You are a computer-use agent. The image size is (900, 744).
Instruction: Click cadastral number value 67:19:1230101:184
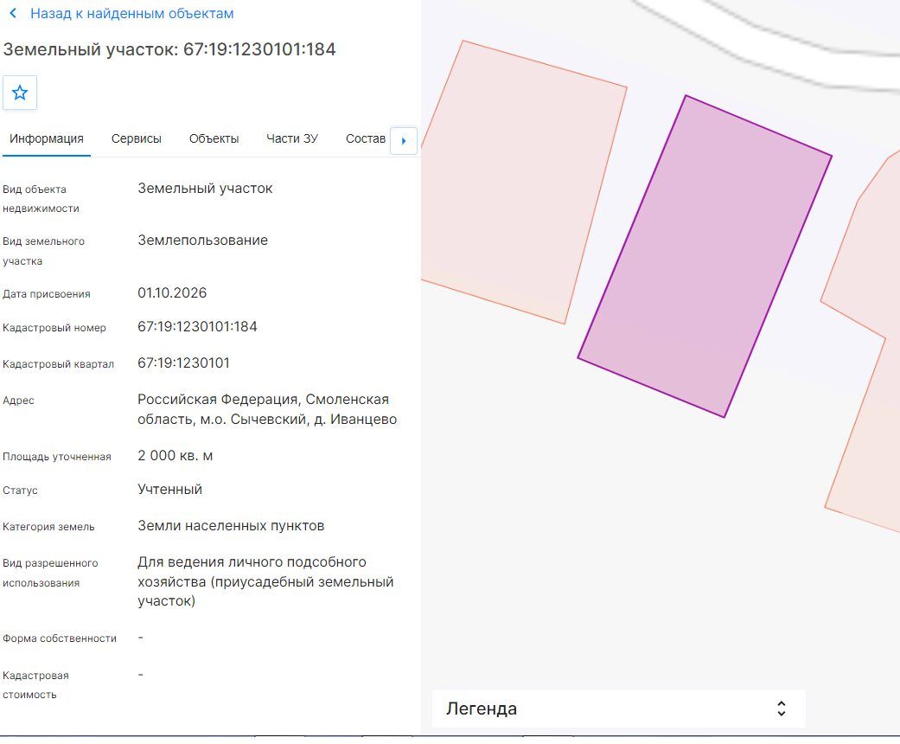click(197, 326)
